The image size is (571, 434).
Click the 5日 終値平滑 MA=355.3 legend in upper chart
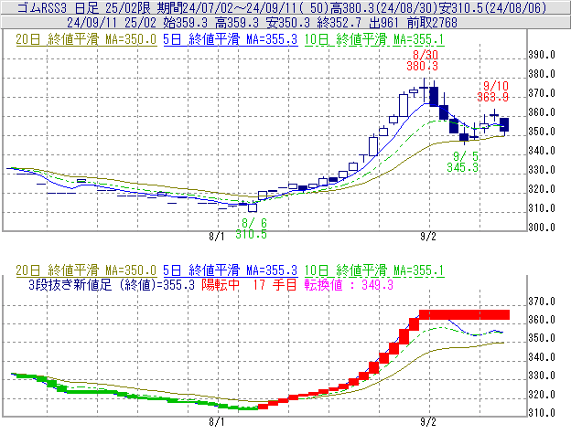pyautogui.click(x=231, y=39)
